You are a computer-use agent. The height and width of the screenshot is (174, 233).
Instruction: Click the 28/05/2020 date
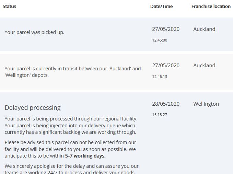[x=166, y=104]
